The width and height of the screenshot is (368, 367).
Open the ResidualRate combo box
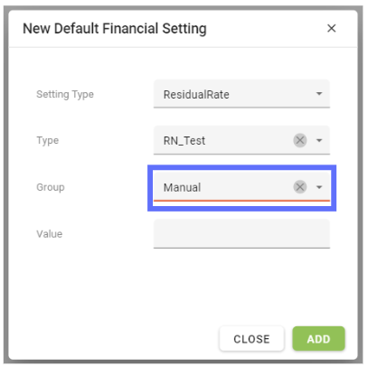tap(241, 94)
